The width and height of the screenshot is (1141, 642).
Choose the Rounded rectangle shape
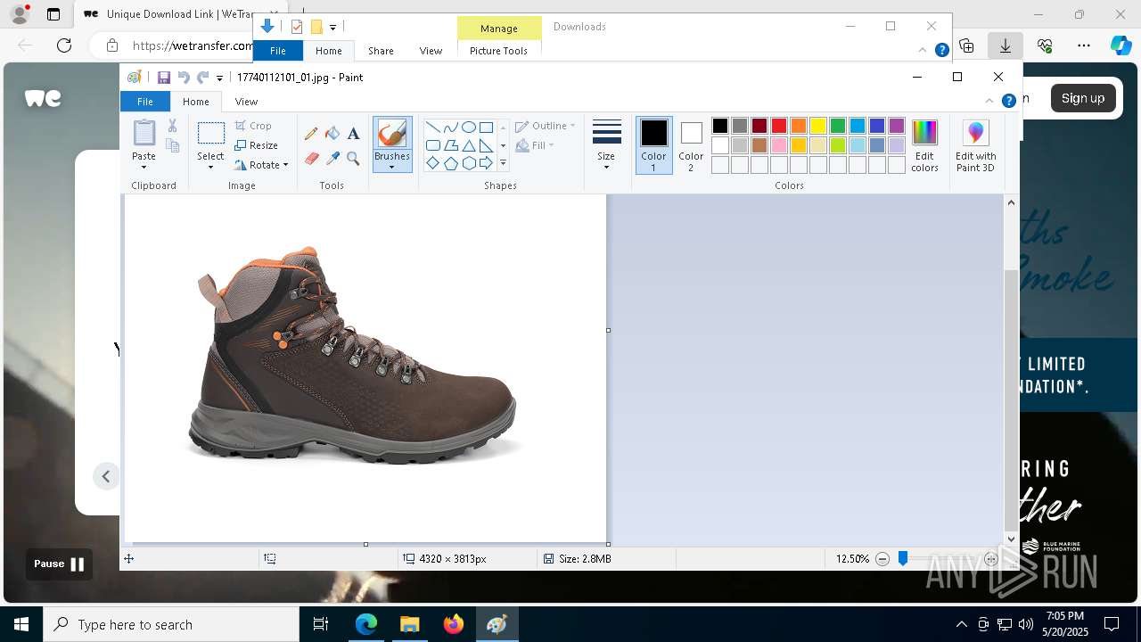point(432,145)
